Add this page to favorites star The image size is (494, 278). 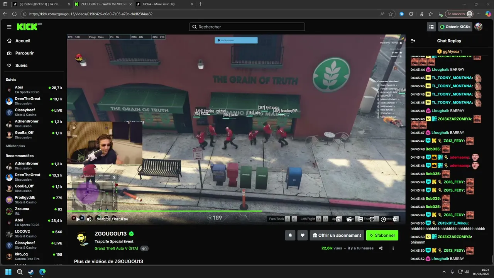click(x=391, y=14)
